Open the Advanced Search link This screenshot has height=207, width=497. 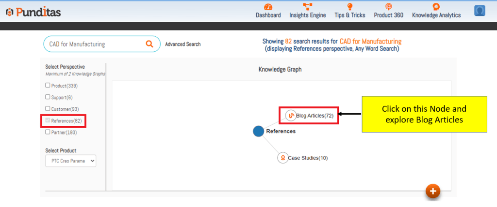coord(182,44)
